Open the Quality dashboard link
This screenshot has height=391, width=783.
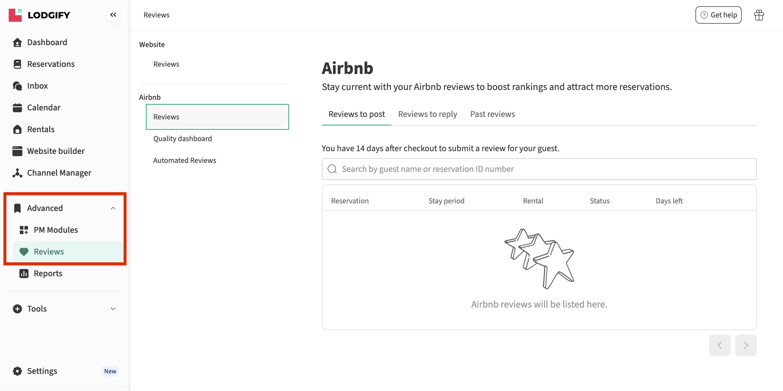pyautogui.click(x=182, y=139)
